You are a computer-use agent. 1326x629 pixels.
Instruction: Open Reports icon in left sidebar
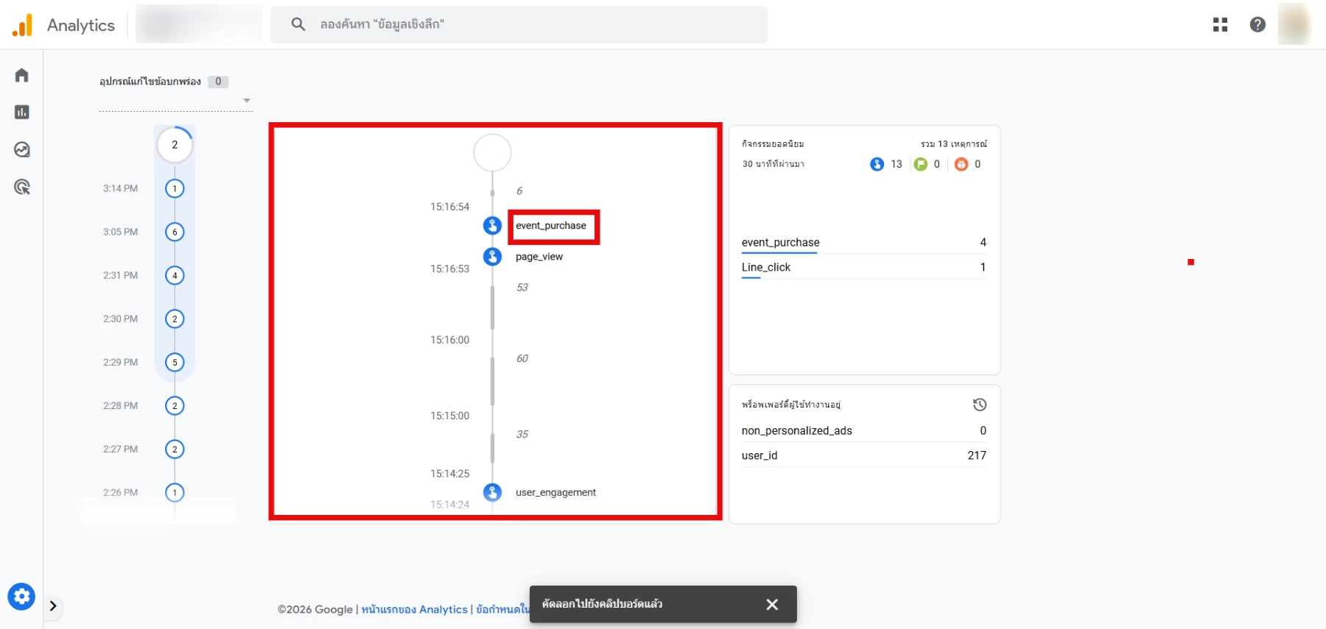click(22, 112)
